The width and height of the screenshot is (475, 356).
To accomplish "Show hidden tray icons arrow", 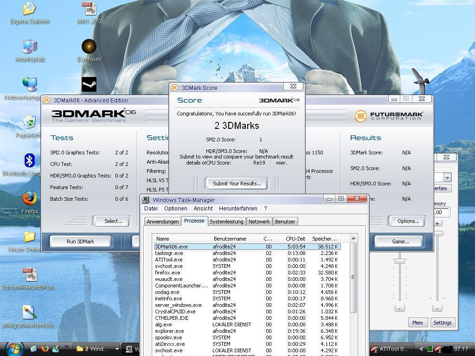I will [421, 349].
